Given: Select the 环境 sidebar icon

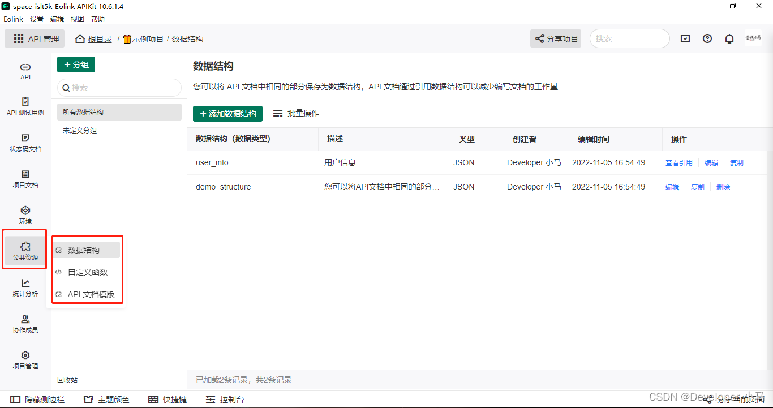Looking at the screenshot, I should 25,214.
